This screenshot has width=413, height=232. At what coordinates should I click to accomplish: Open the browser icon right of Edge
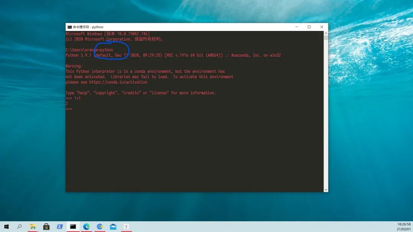point(100,227)
